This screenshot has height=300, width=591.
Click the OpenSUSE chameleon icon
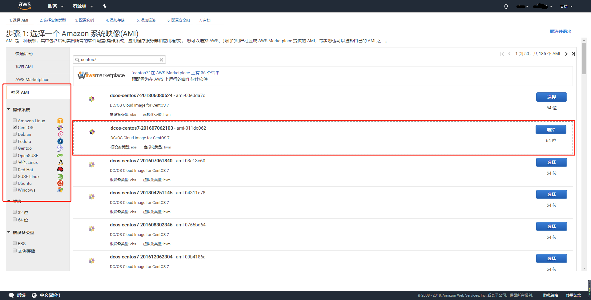[x=60, y=156]
